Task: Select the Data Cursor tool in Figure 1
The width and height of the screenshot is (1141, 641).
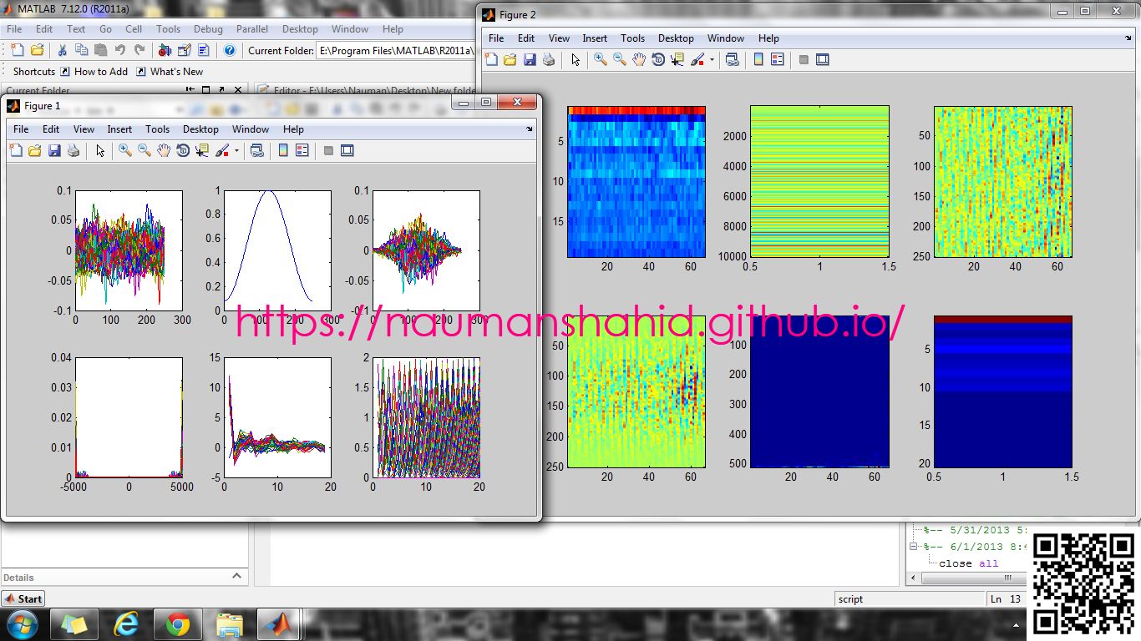Action: click(202, 150)
